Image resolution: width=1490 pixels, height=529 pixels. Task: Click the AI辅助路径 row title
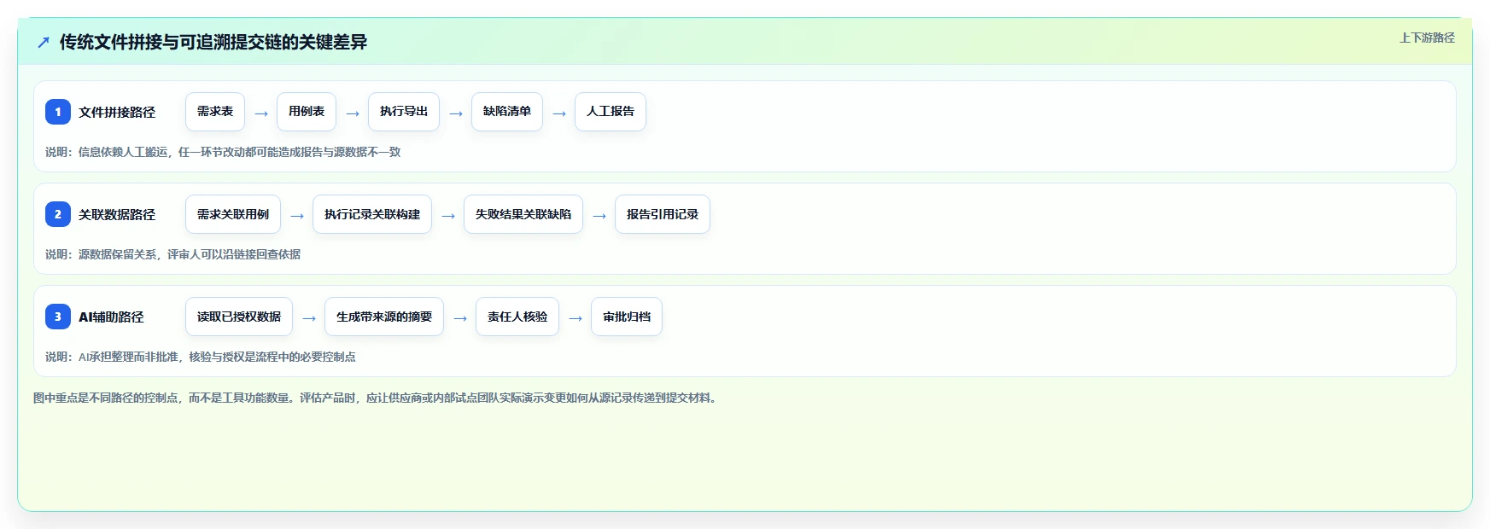point(111,317)
